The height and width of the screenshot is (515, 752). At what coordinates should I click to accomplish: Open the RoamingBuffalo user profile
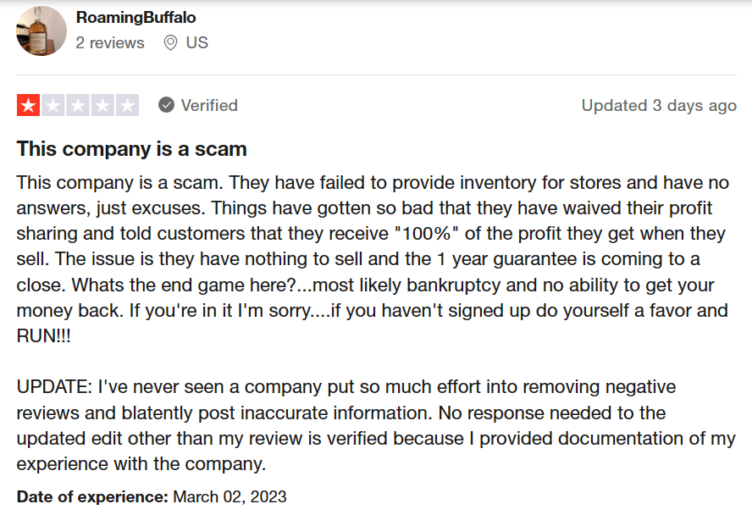tap(135, 17)
